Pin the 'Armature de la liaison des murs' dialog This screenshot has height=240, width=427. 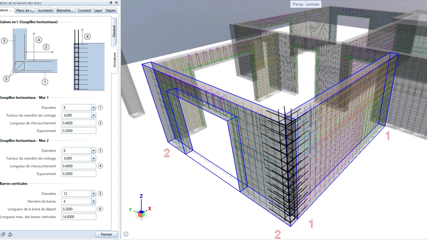pos(111,3)
